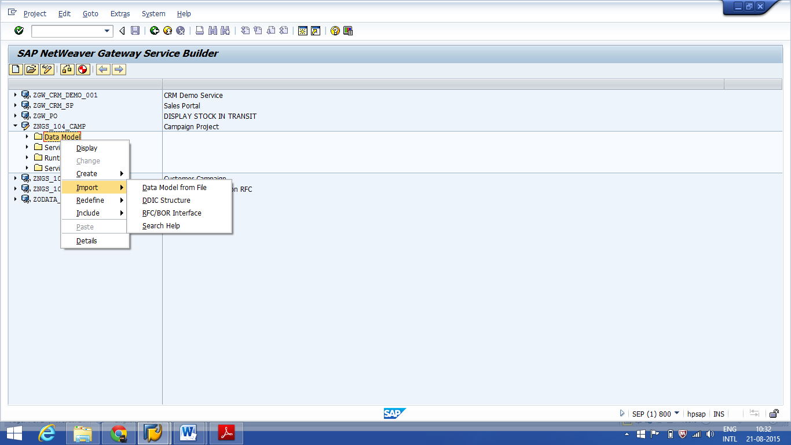The height and width of the screenshot is (445, 791).
Task: Open the command field dropdown arrow
Action: (x=105, y=31)
